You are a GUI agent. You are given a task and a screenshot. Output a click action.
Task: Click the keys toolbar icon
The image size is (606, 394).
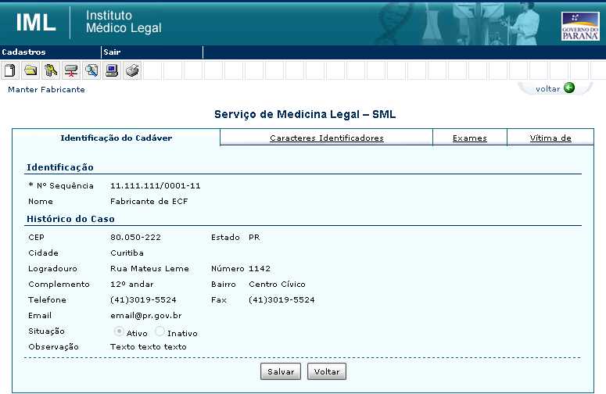click(51, 71)
